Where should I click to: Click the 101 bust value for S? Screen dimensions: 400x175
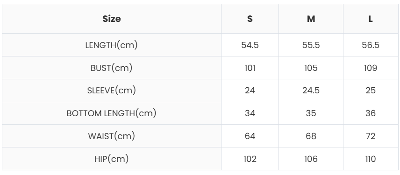[250, 68]
